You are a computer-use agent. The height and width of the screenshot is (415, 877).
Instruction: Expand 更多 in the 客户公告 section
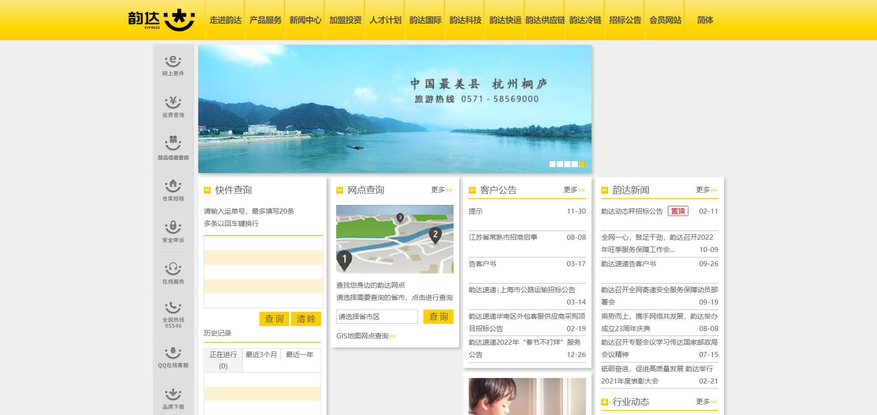(x=574, y=190)
